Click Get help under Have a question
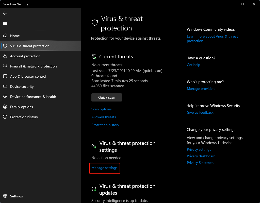 [193, 65]
